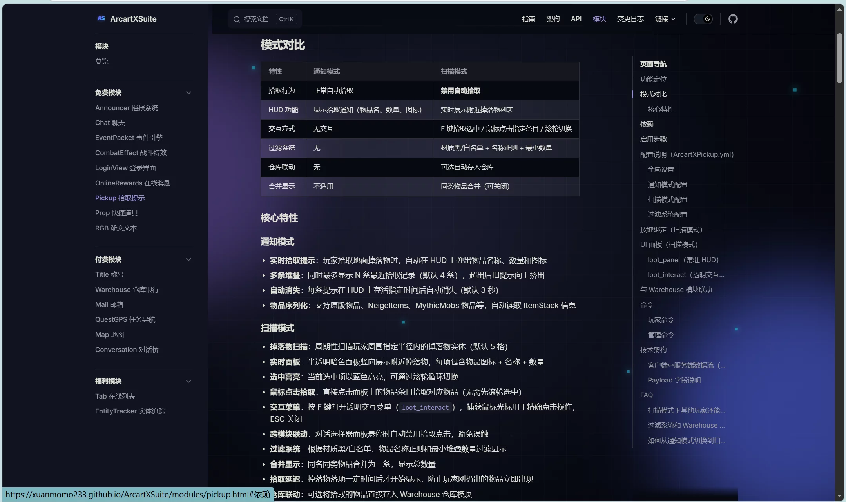The height and width of the screenshot is (502, 846).
Task: Jump to 依赖 in page navigation
Action: coord(647,124)
